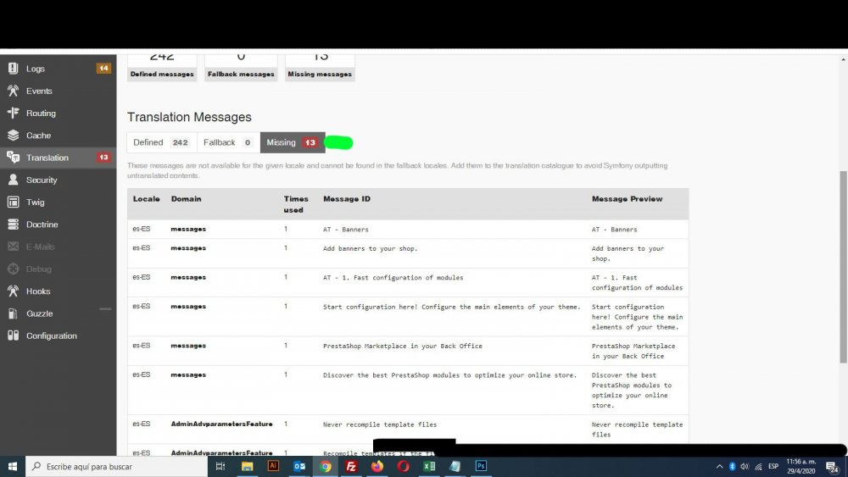
Task: Open the Logs panel icon
Action: (13, 69)
